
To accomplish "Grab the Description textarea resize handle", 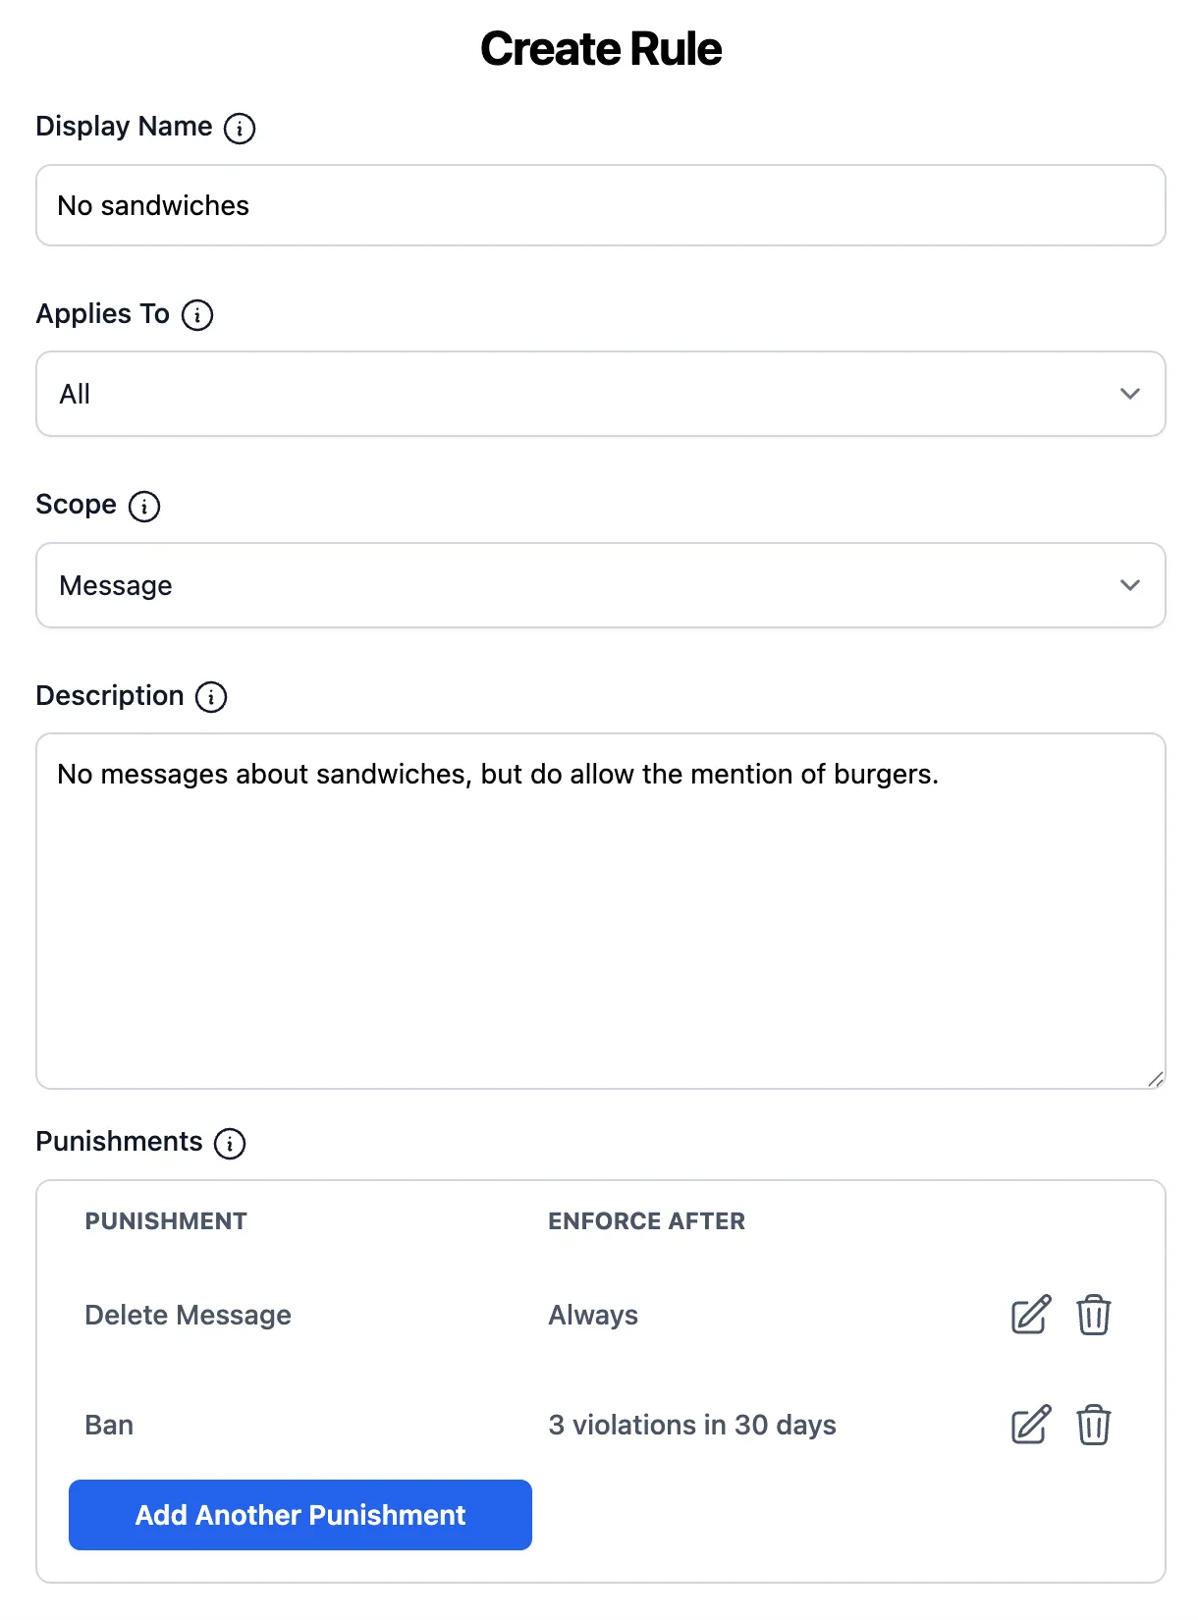I will pos(1156,1079).
